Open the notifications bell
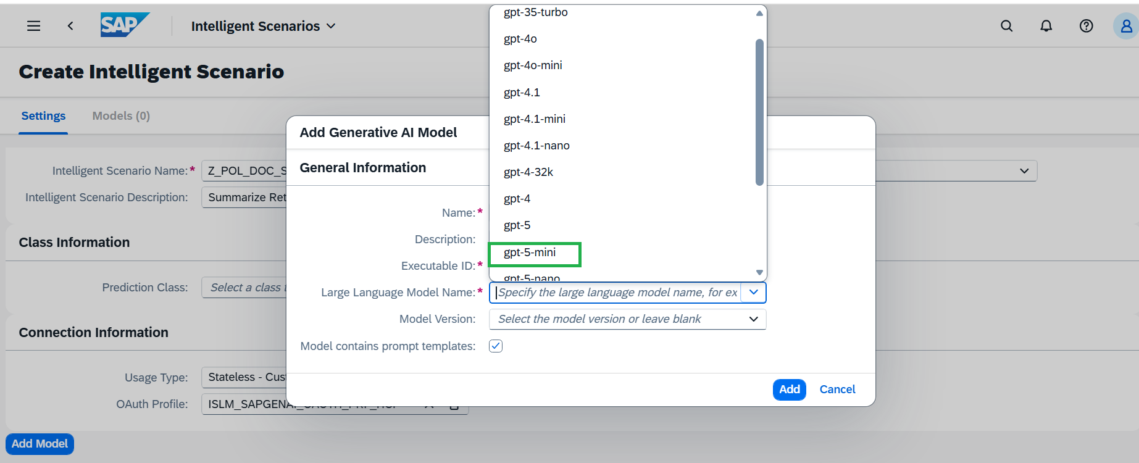 [x=1046, y=26]
